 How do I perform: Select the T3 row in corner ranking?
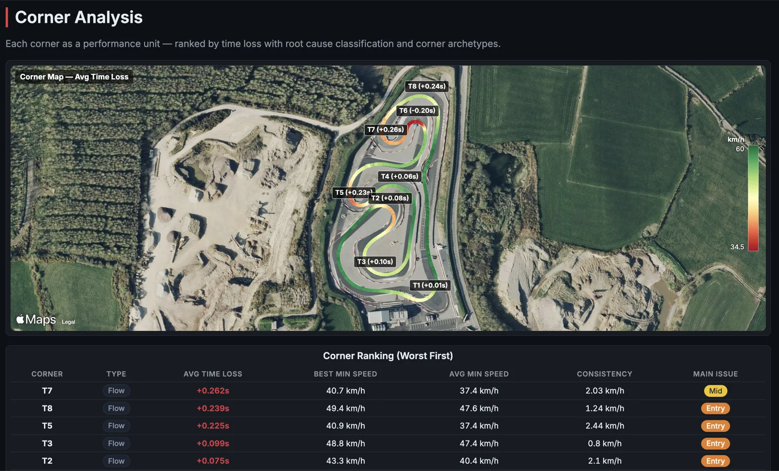pos(388,443)
